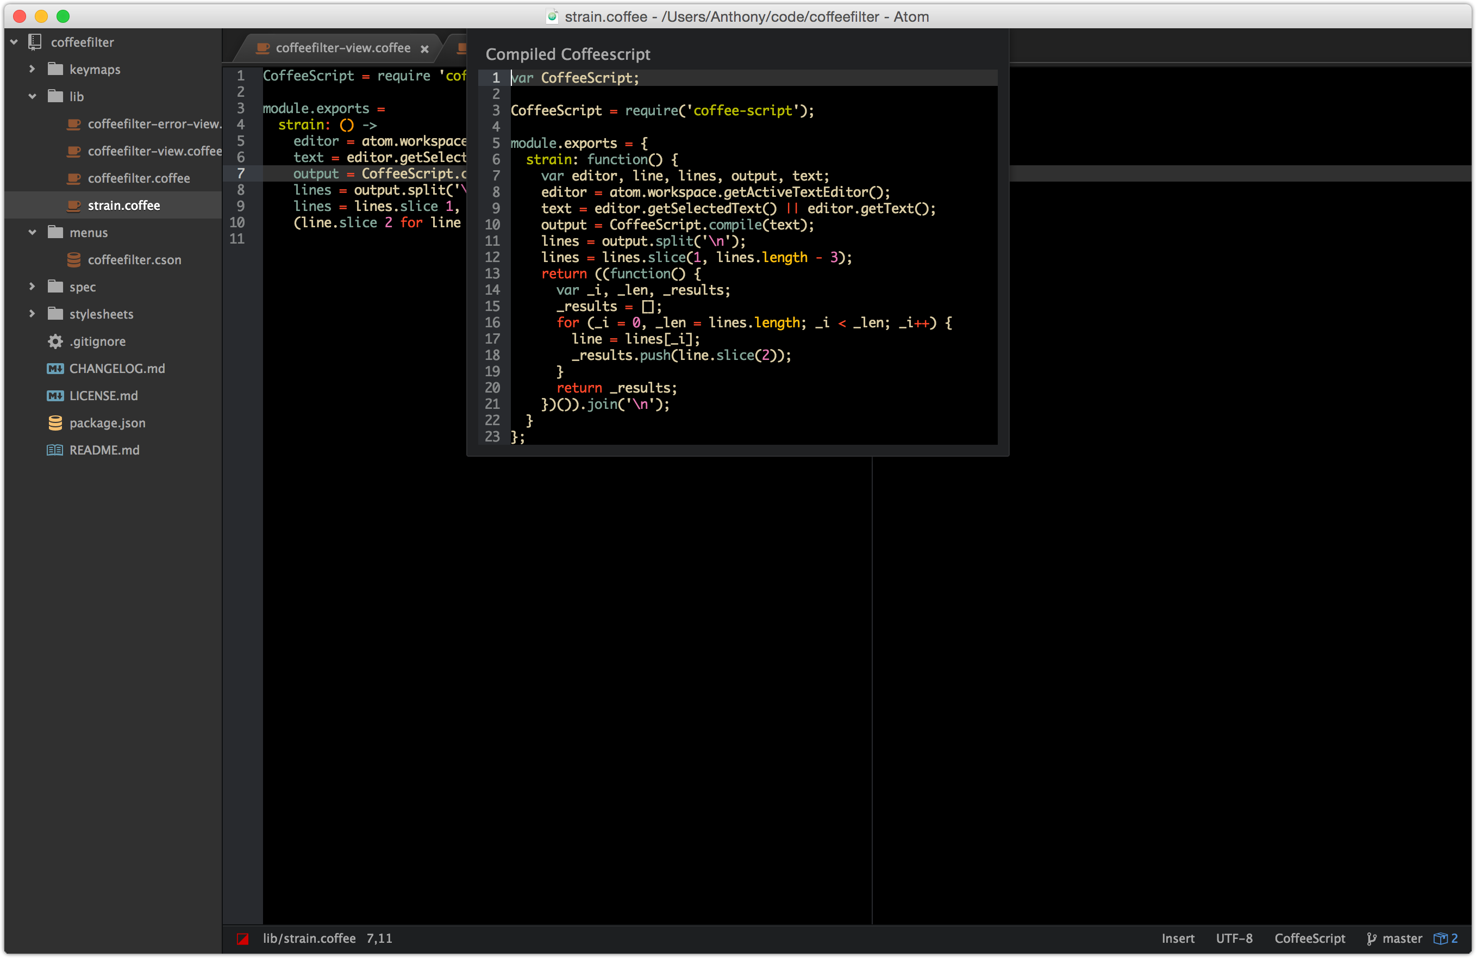Click lib/strain.coffee path in status bar
The height and width of the screenshot is (958, 1476).
click(x=309, y=939)
